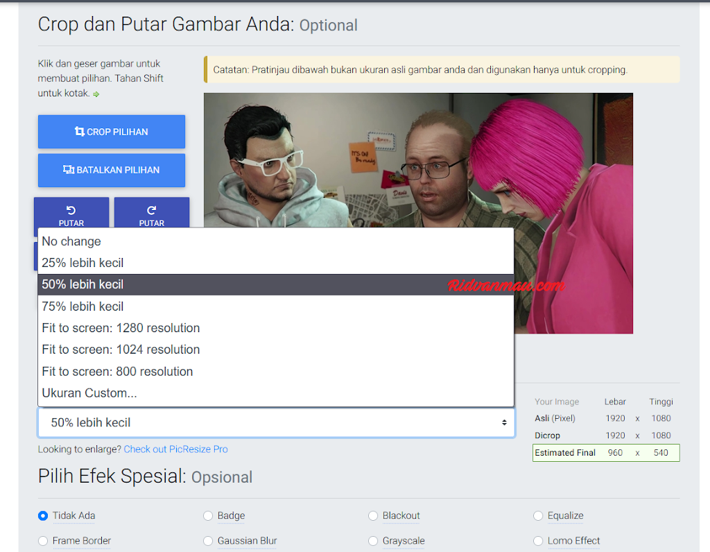
Task: Rotate image clockwise with right Putar button
Action: (152, 213)
